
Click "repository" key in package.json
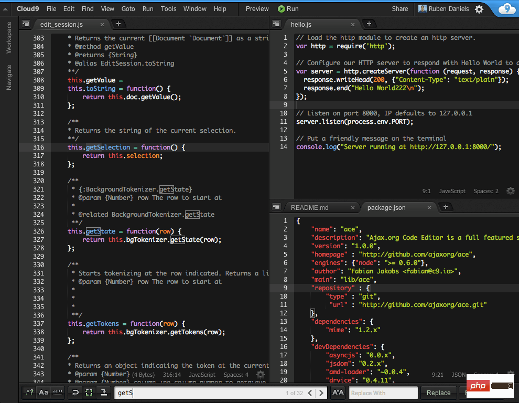[333, 288]
